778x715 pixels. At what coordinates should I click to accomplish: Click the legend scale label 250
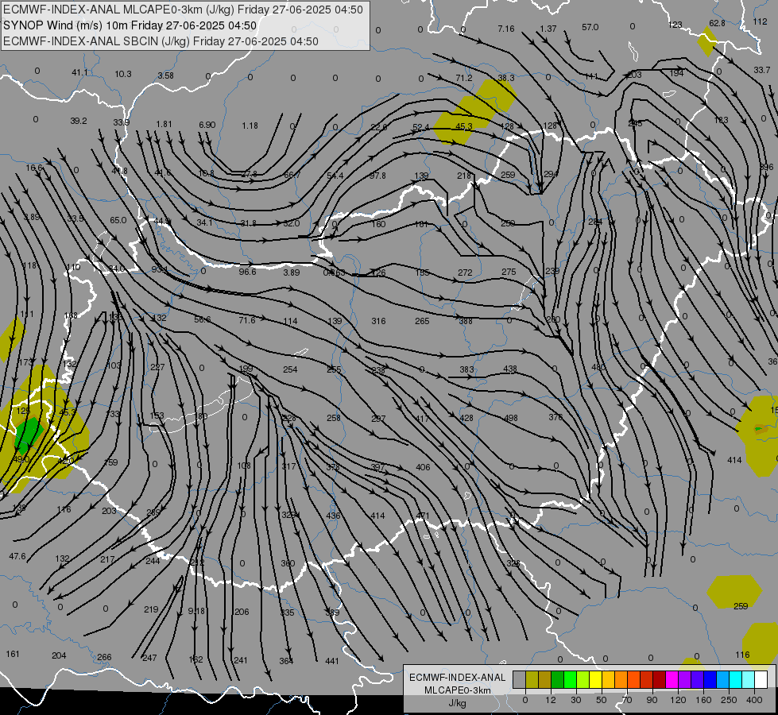pos(729,700)
